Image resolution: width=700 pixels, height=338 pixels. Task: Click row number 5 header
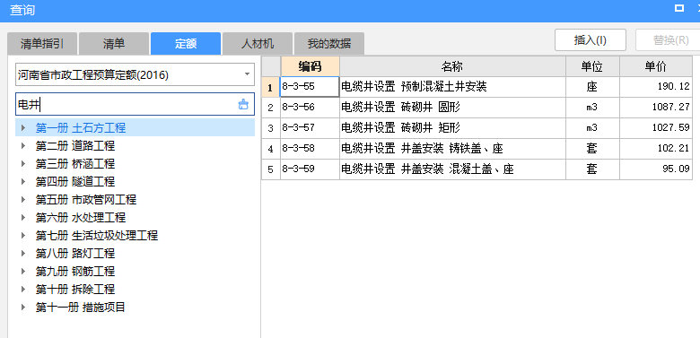pyautogui.click(x=270, y=169)
